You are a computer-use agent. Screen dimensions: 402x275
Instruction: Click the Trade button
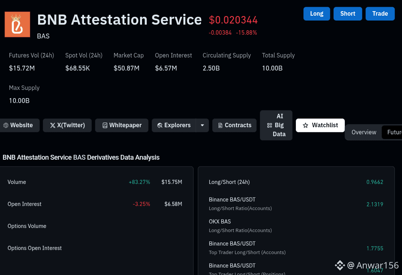pos(380,13)
